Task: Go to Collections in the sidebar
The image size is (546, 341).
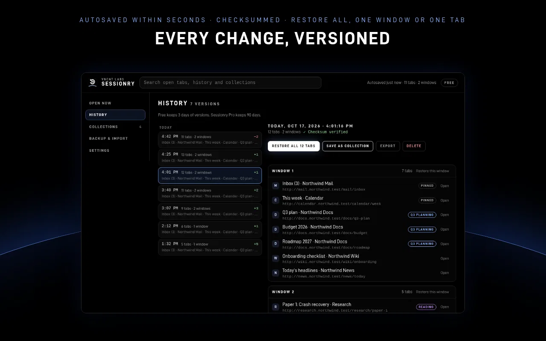Action: [115, 127]
